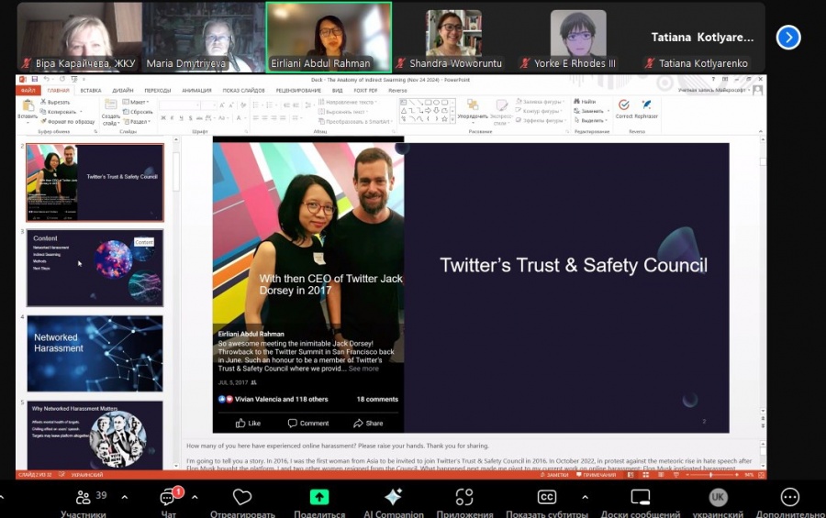Click the Сбросить (Reset) slide button
The image size is (826, 518).
pos(138,112)
